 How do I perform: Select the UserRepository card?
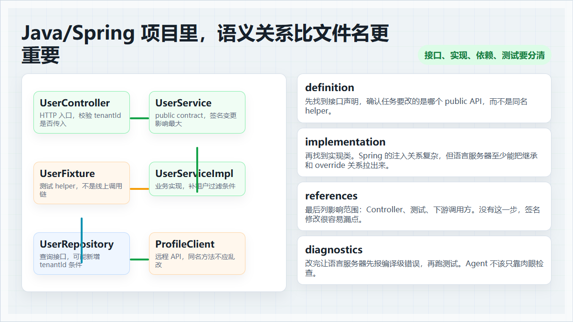point(82,253)
